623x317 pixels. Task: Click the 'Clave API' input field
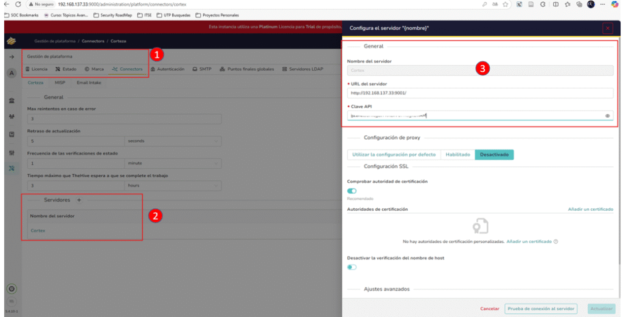coord(480,116)
